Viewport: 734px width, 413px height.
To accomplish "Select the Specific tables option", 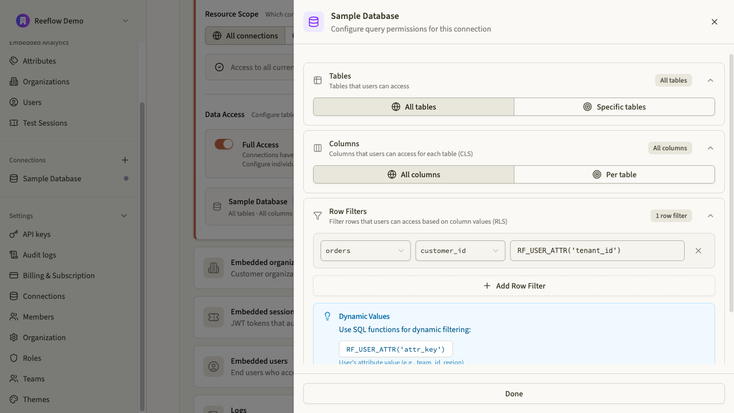I will 614,107.
